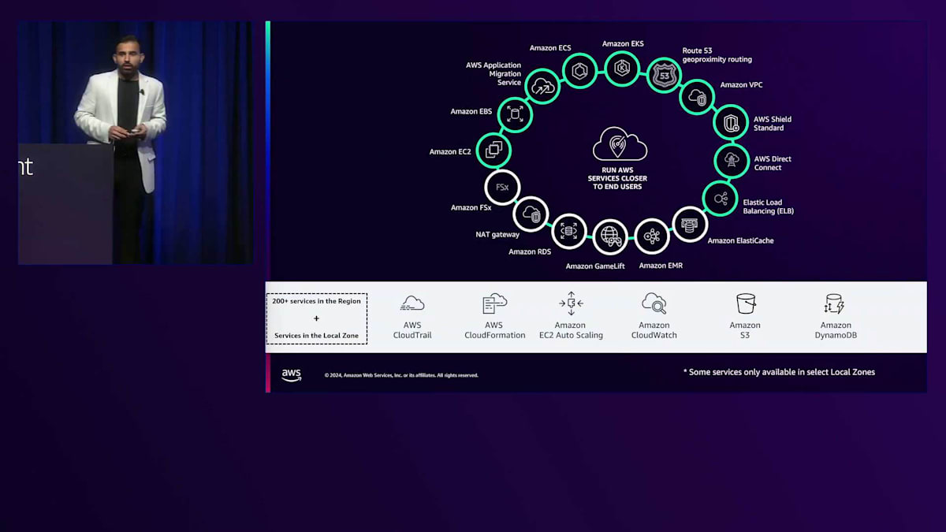
Task: Click the Amazon DynamoDB icon
Action: 834,303
